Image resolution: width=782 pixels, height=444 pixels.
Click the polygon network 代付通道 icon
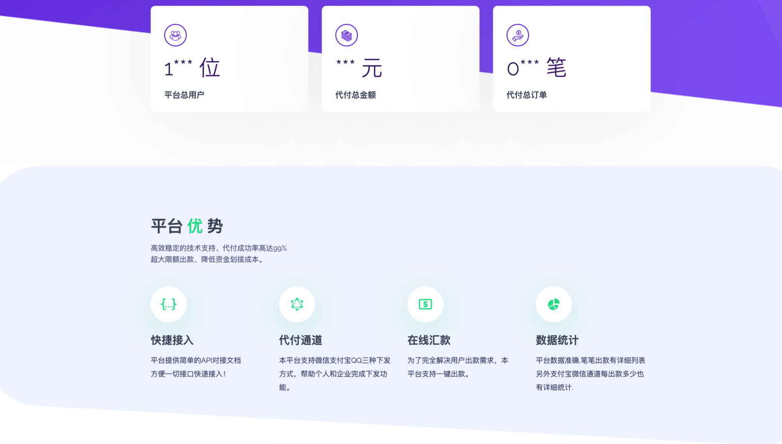click(x=297, y=304)
